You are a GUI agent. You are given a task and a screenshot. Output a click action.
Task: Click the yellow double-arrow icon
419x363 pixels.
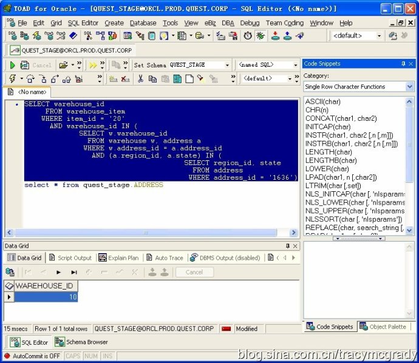tap(93, 65)
